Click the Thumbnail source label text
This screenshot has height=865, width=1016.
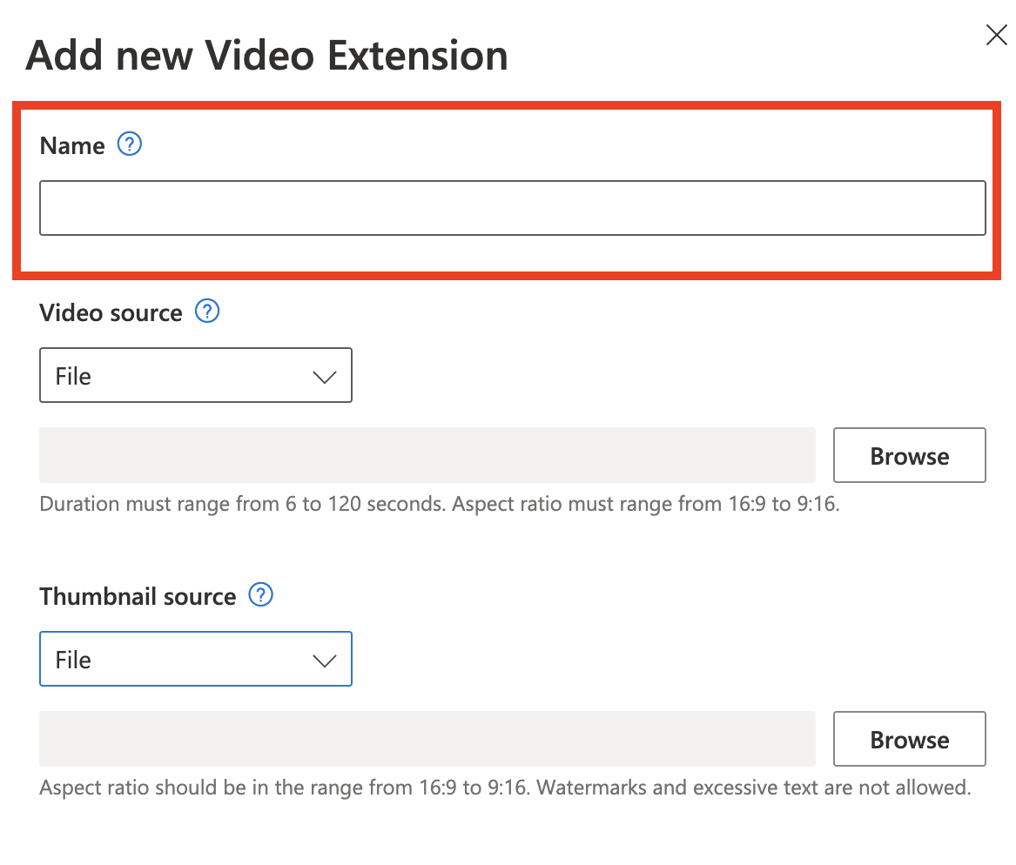tap(138, 597)
